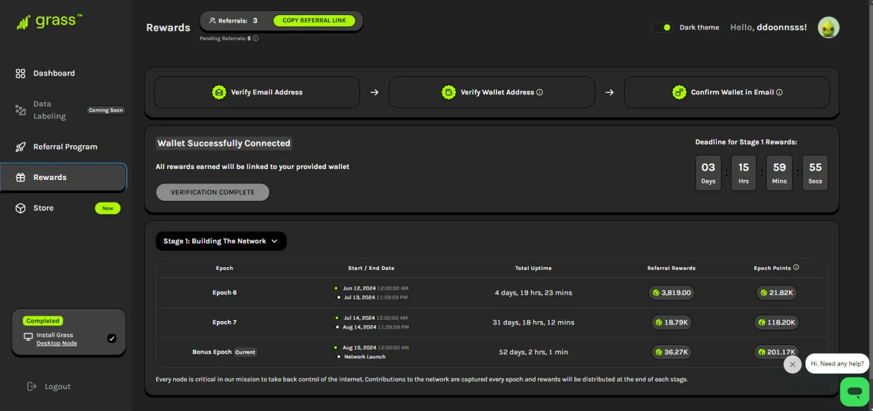Click the Epoch 6 row label
The image size is (873, 411).
coord(224,292)
